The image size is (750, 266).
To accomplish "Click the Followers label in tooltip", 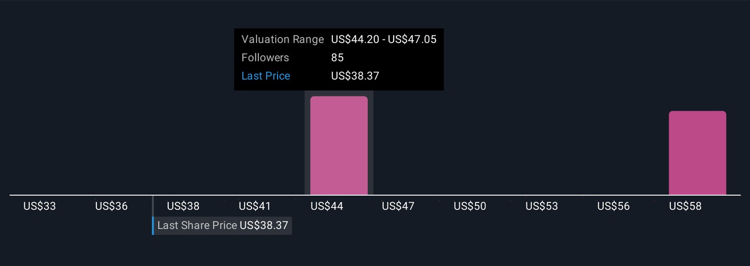I will click(265, 58).
